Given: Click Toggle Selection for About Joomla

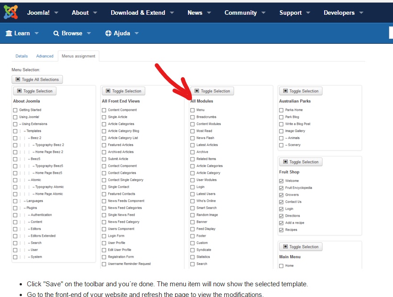Looking at the screenshot, I should [x=34, y=91].
